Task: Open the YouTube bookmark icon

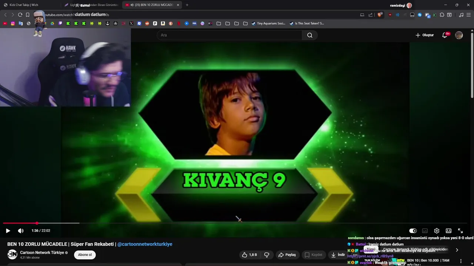Action: pos(4,23)
